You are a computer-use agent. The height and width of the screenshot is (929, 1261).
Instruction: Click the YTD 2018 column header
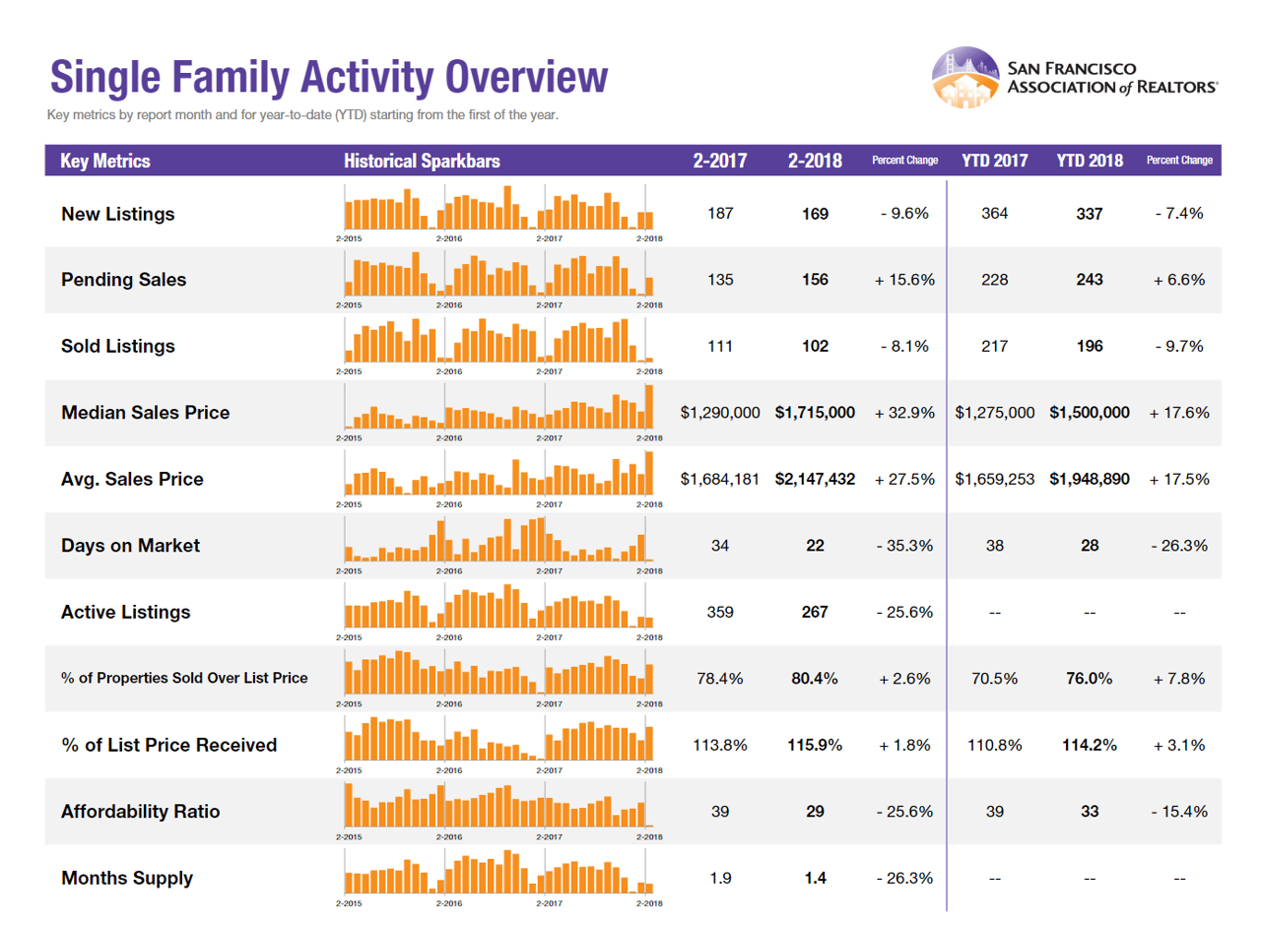[1090, 162]
